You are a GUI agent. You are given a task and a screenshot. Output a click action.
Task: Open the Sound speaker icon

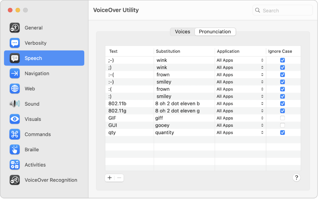(x=15, y=104)
